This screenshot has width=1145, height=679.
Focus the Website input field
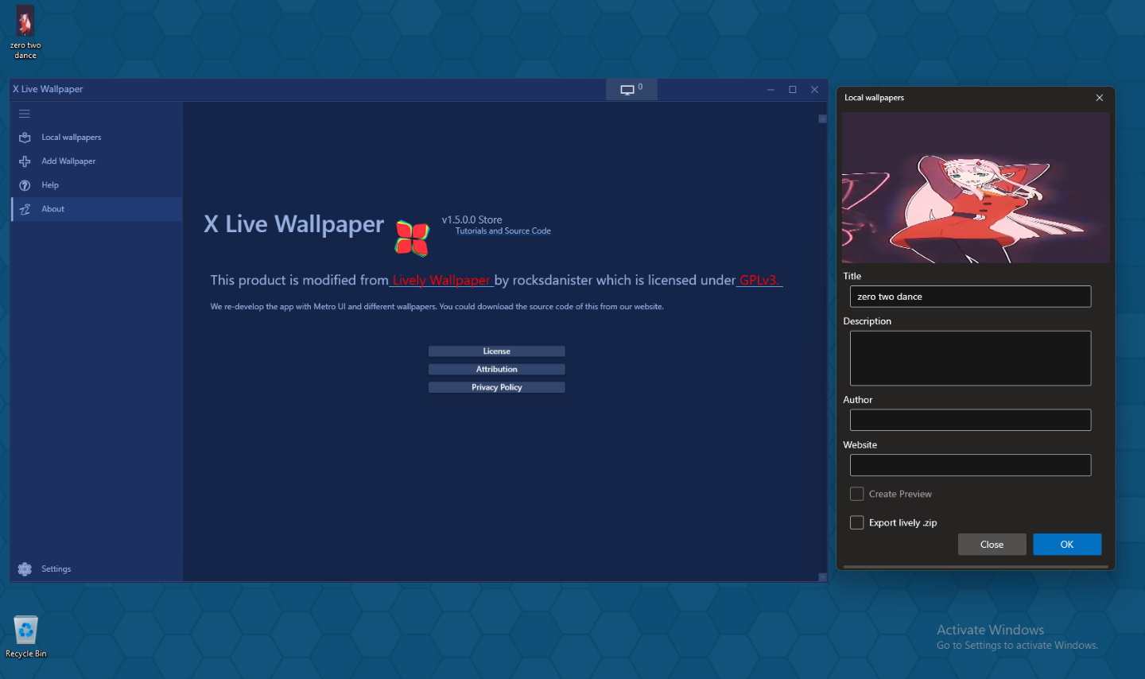click(971, 465)
